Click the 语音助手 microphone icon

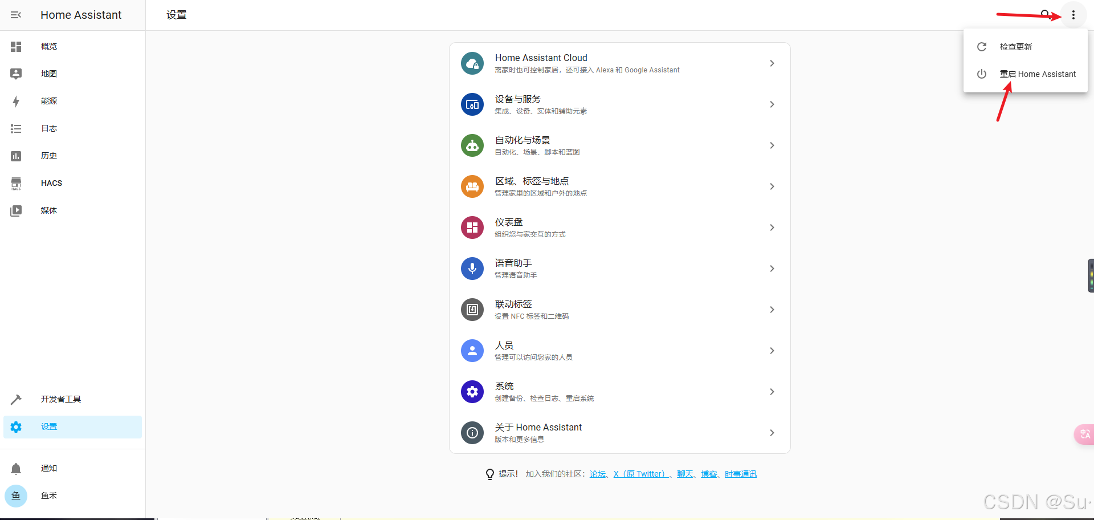472,269
